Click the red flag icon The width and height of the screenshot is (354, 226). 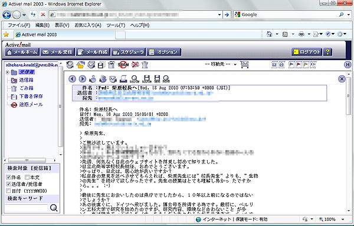pyautogui.click(x=299, y=65)
